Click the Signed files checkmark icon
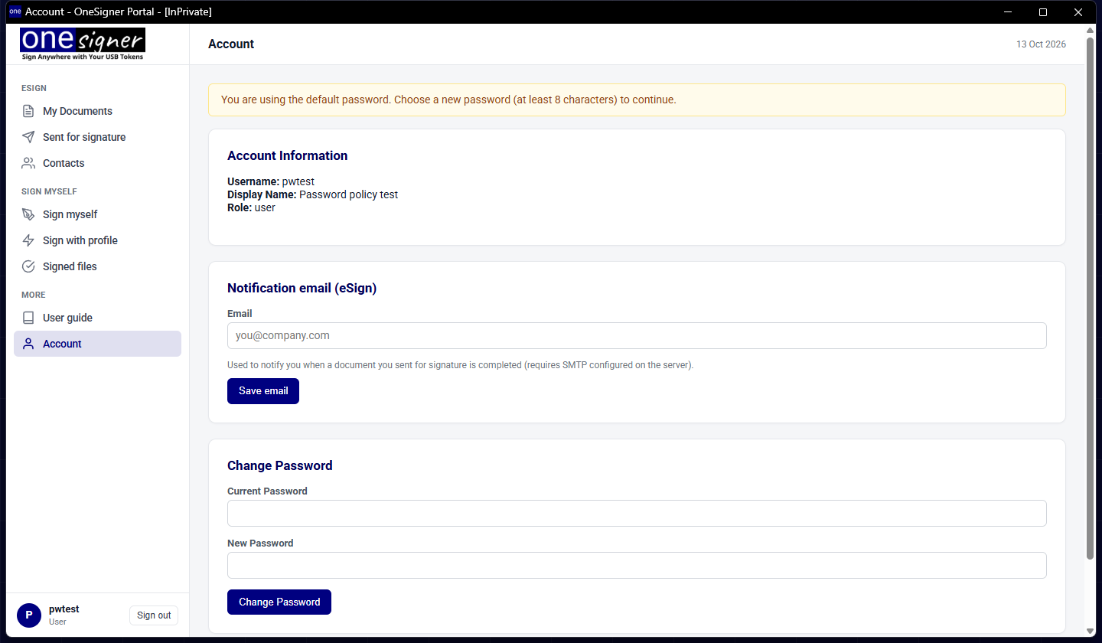The width and height of the screenshot is (1102, 643). tap(28, 266)
